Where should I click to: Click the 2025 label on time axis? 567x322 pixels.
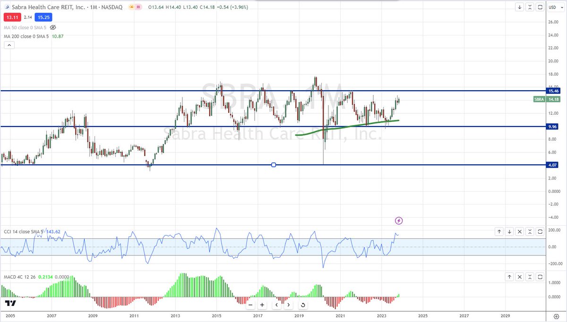[x=422, y=316]
